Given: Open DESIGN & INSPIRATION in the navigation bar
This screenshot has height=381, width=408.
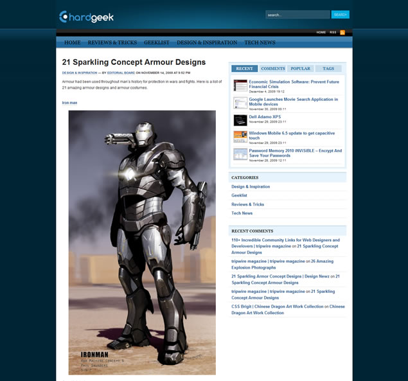Looking at the screenshot, I should pos(207,42).
